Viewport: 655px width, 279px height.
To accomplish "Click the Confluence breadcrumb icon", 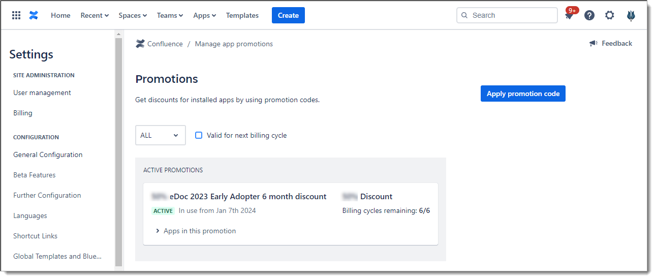I will click(140, 44).
